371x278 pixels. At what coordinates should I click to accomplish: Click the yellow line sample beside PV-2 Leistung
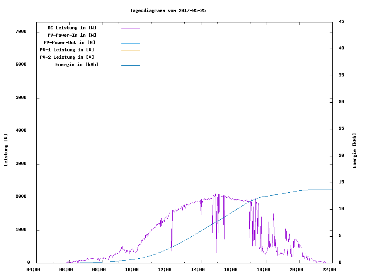(130, 58)
